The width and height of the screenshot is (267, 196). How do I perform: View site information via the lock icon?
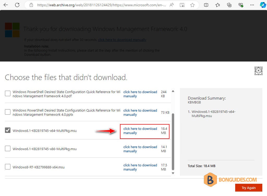31,5
